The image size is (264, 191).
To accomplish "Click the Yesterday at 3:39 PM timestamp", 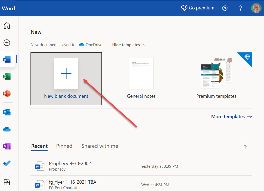I will point(160,166).
